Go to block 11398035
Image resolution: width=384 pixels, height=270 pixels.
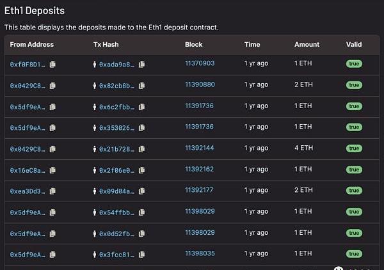click(200, 253)
